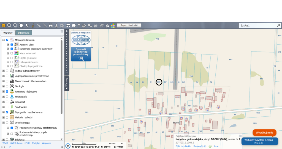Click the plus on the zoom slider
282x149 pixels.
click(x=67, y=31)
